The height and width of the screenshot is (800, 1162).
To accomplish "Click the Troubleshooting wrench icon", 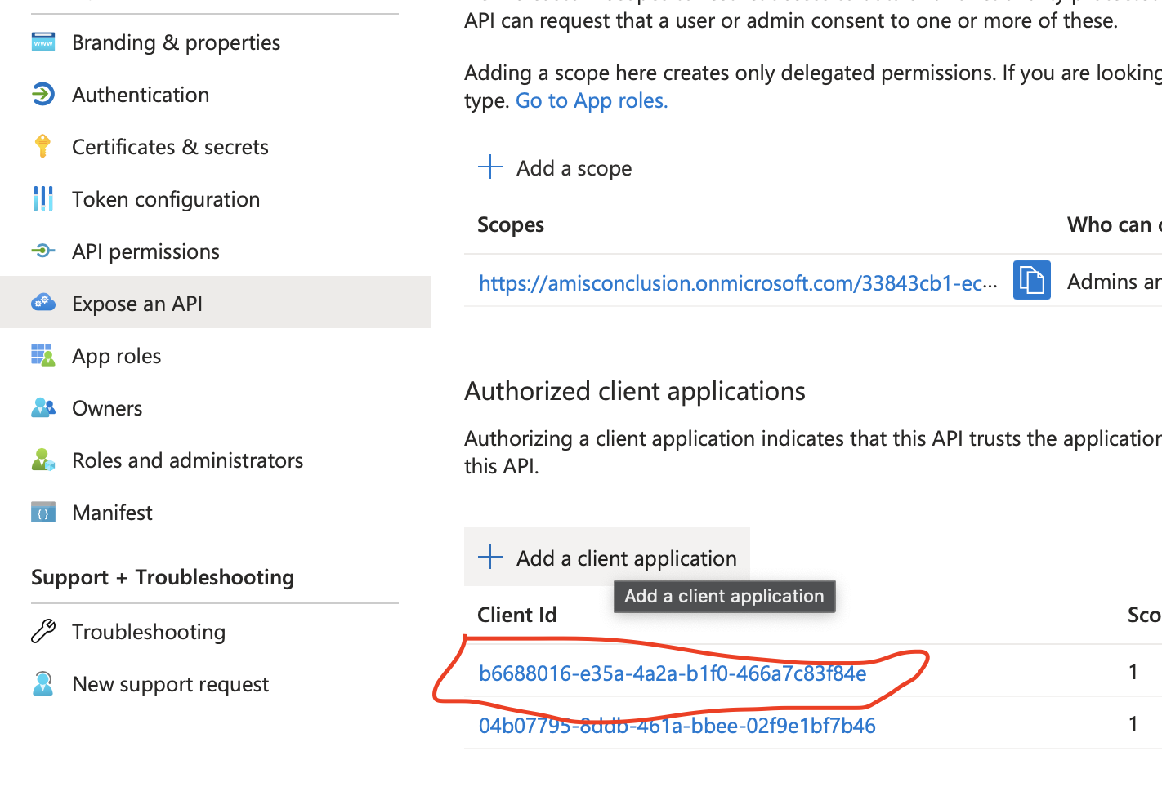I will point(42,630).
